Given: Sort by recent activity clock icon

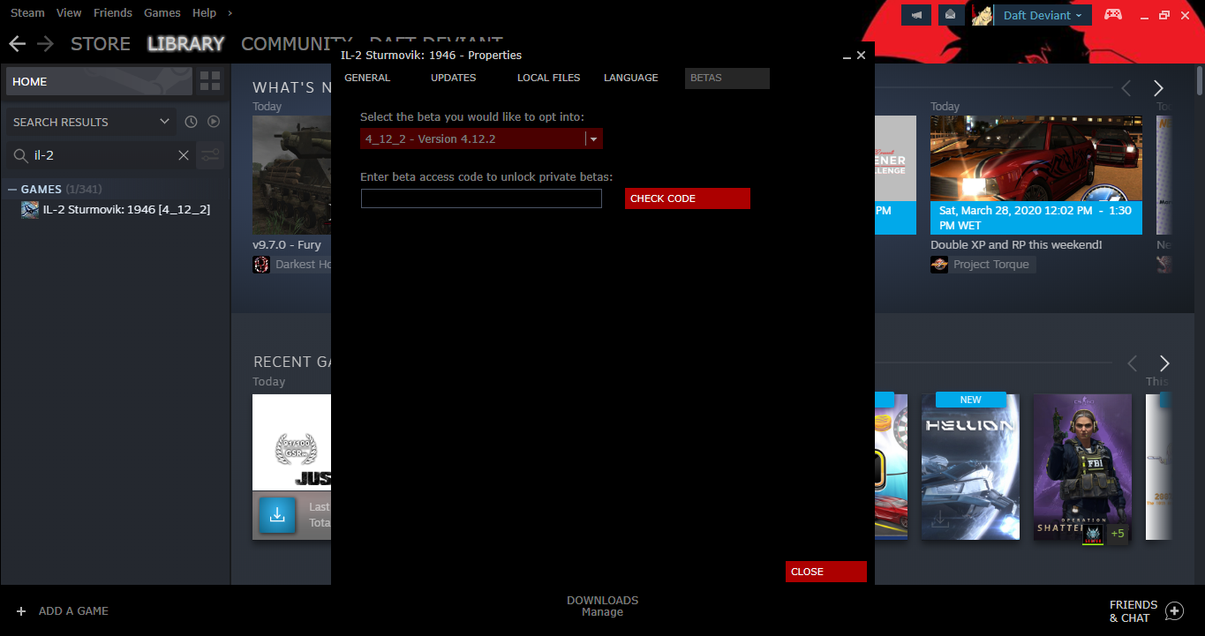Looking at the screenshot, I should [191, 122].
